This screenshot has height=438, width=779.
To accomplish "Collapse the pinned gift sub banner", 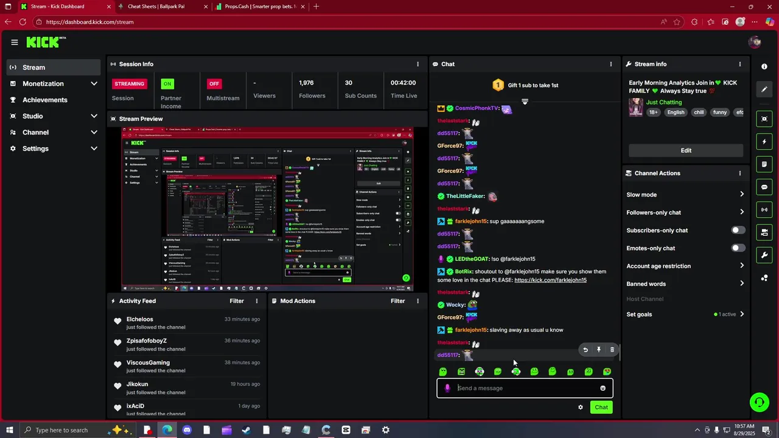I will coord(525,102).
